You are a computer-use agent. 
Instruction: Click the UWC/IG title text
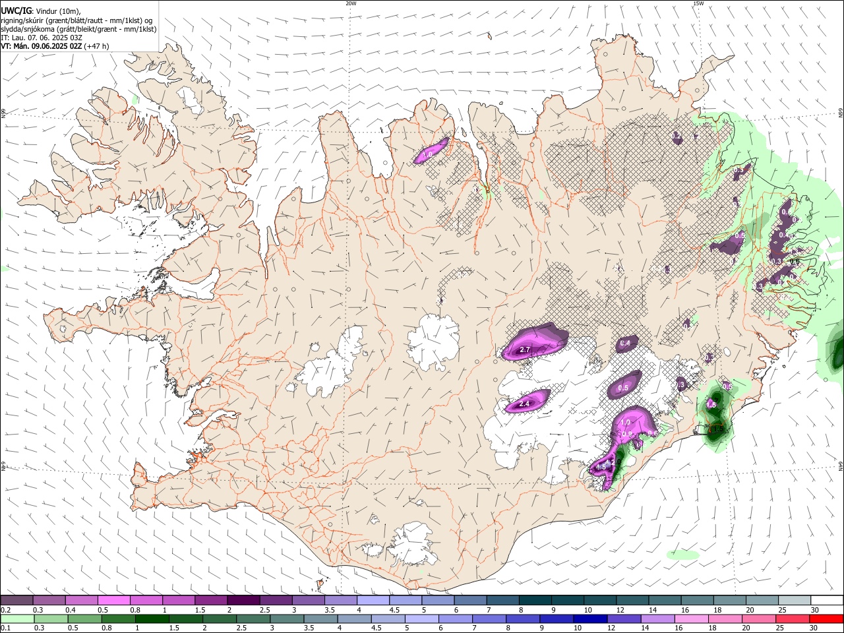pyautogui.click(x=16, y=11)
